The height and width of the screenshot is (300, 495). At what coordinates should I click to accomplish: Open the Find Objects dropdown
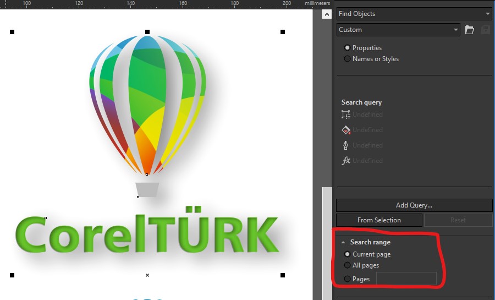[414, 14]
